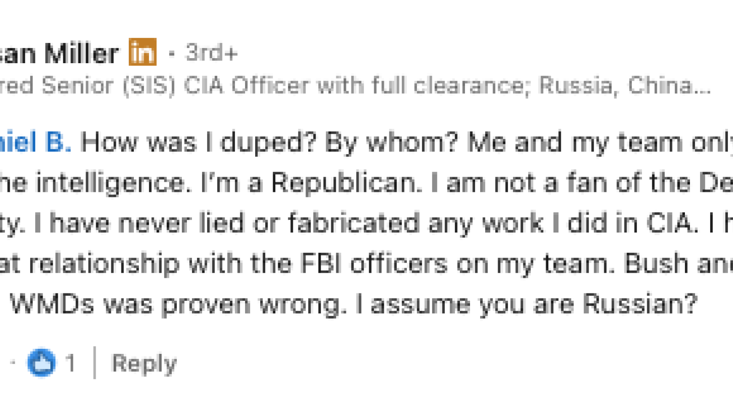Unlike the comment by clicking the reaction

[42, 362]
